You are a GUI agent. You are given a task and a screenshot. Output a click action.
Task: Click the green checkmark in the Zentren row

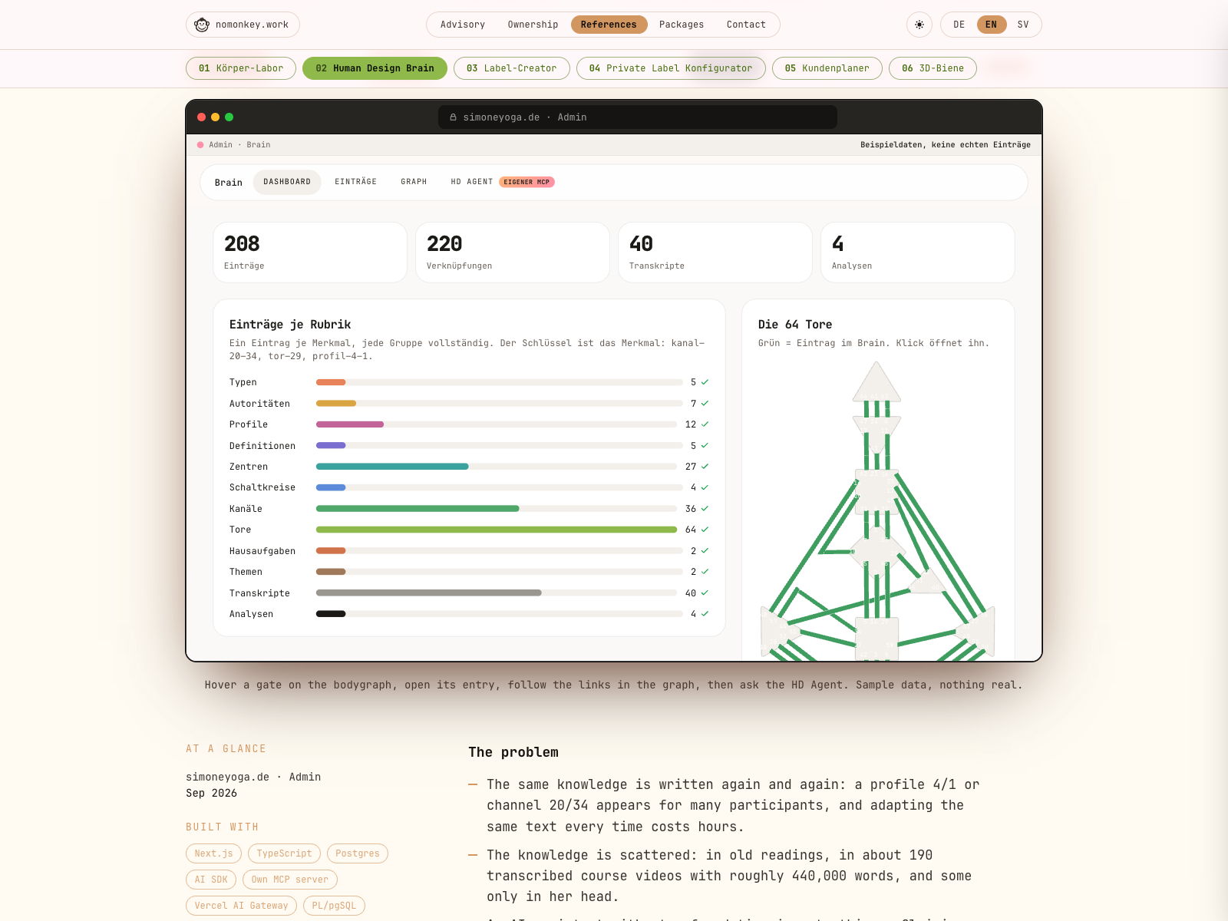(x=705, y=467)
